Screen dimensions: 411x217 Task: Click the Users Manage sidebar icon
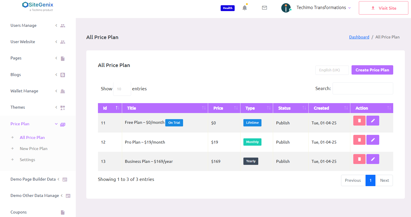pos(63,25)
